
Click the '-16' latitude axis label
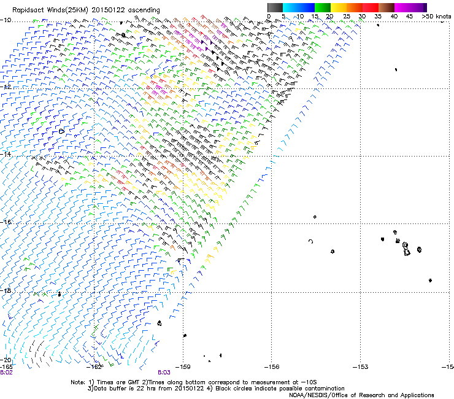point(6,222)
